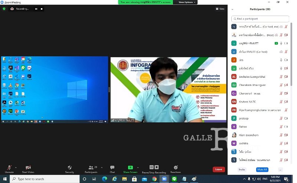
Task: Open the more options ellipsis in Participants
Action: (x=280, y=170)
